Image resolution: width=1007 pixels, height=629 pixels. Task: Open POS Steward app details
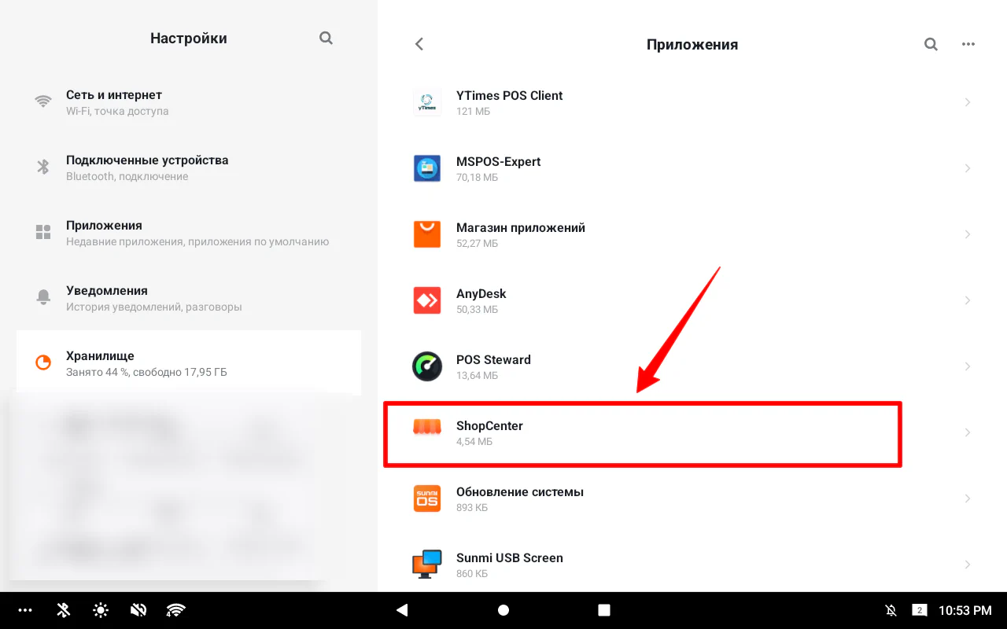[692, 366]
